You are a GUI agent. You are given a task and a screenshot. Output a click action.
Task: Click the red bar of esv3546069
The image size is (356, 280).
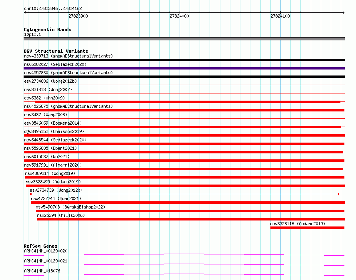190,127
